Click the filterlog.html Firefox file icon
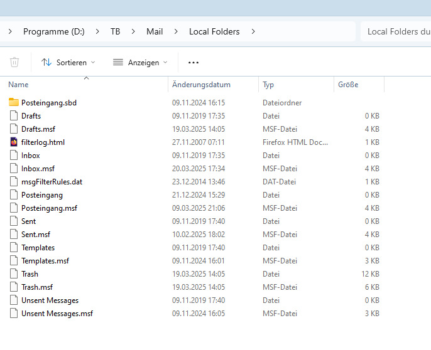Viewport: 431px width, 350px height. coord(14,142)
